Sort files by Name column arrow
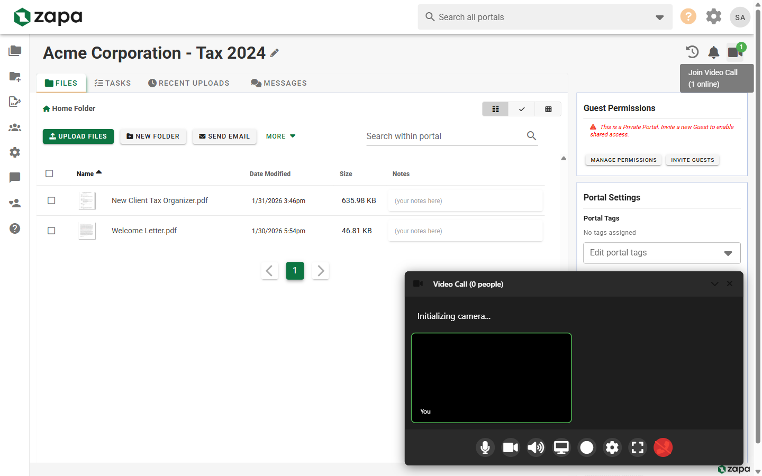The height and width of the screenshot is (476, 762). pos(99,172)
